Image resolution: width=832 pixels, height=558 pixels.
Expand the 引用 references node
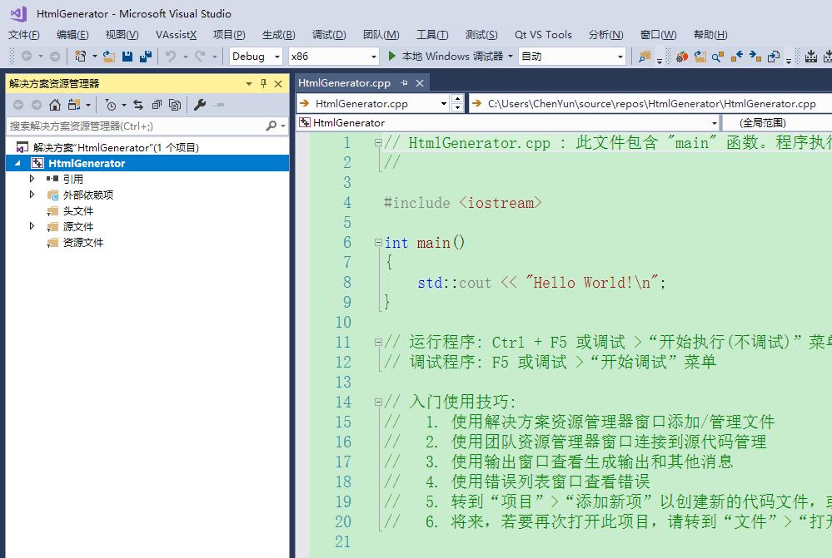tap(32, 179)
